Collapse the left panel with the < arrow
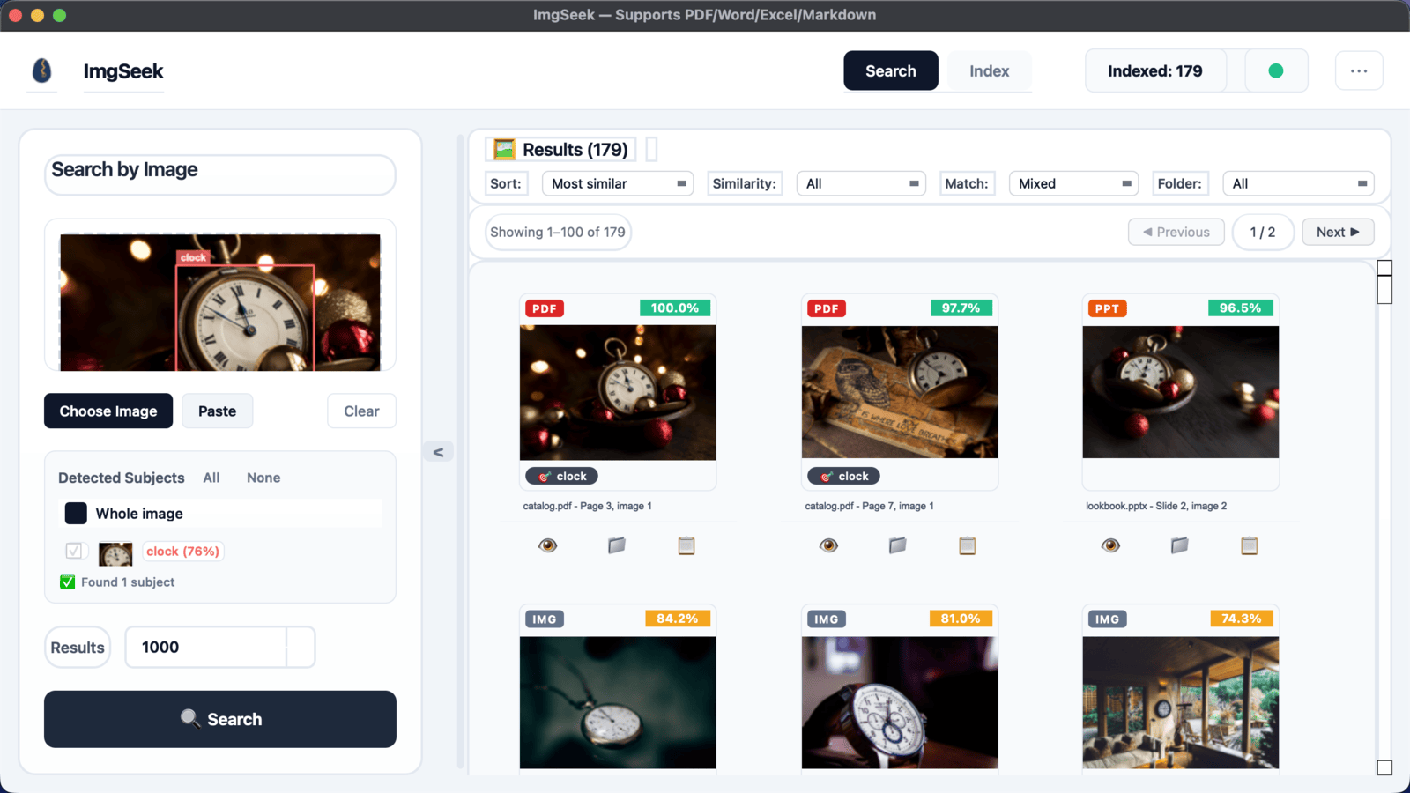This screenshot has width=1410, height=793. coord(438,452)
